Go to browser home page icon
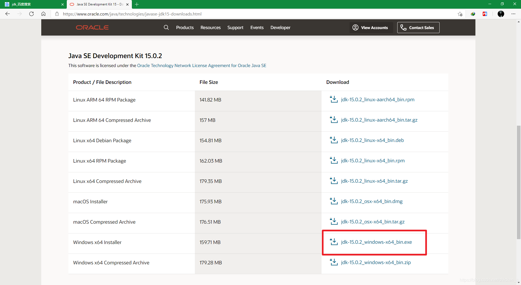 [43, 14]
